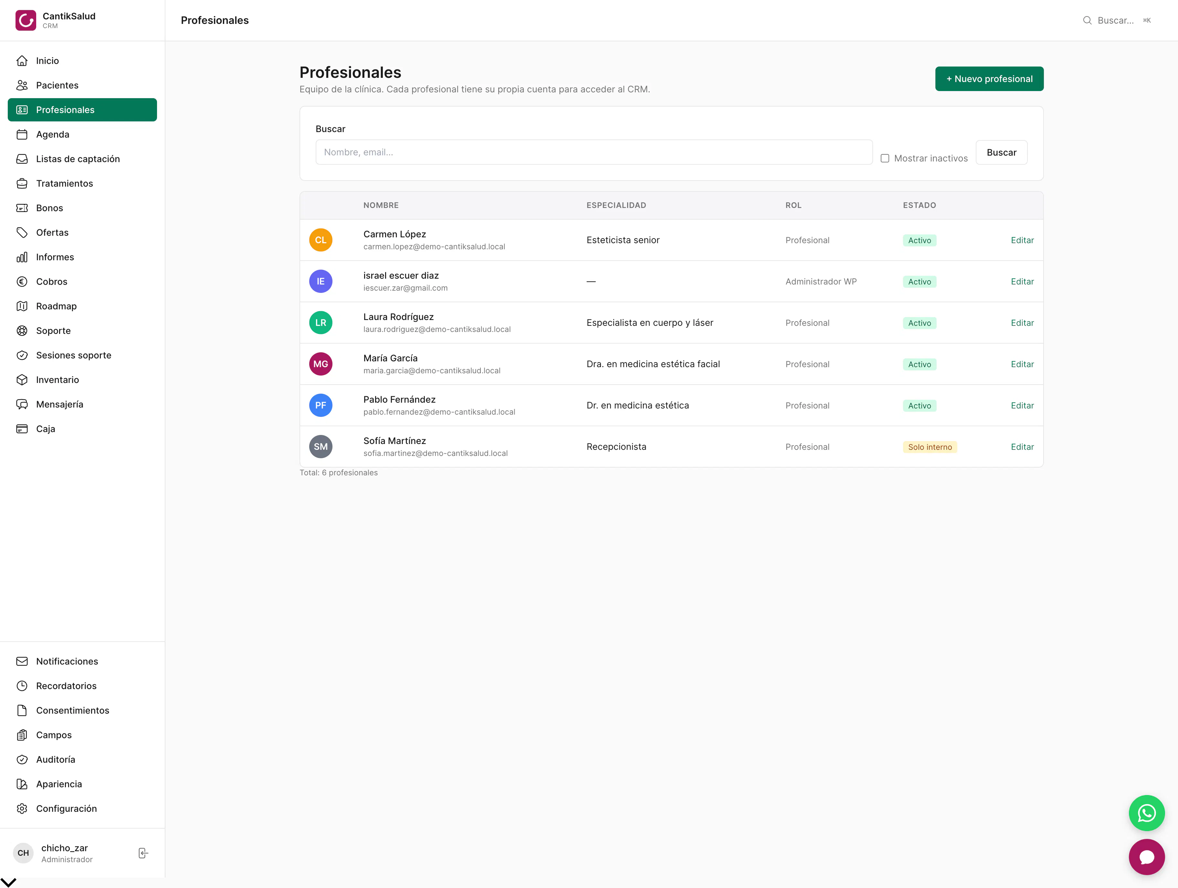
Task: Select the Cobros euro icon
Action: tap(22, 282)
